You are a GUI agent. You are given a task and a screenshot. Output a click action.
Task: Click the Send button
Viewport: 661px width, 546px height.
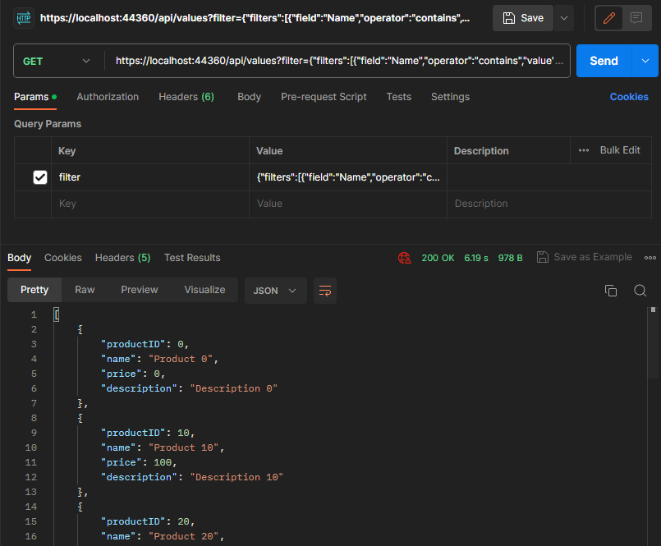[x=604, y=61]
